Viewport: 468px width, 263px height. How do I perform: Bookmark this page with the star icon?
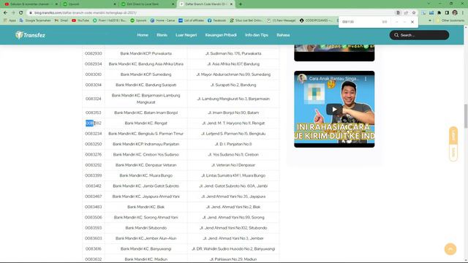point(414,13)
